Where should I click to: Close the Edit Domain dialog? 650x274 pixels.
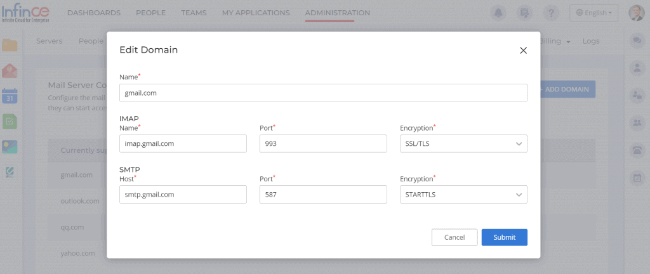523,51
